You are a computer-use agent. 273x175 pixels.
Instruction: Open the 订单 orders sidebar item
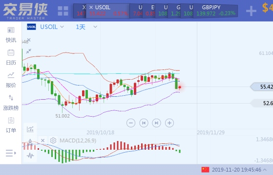(11, 125)
